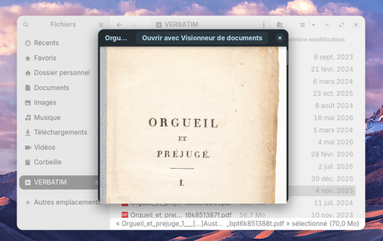This screenshot has height=241, width=383.
Task: Select the VERBATIM drive in sidebar
Action: (x=58, y=182)
